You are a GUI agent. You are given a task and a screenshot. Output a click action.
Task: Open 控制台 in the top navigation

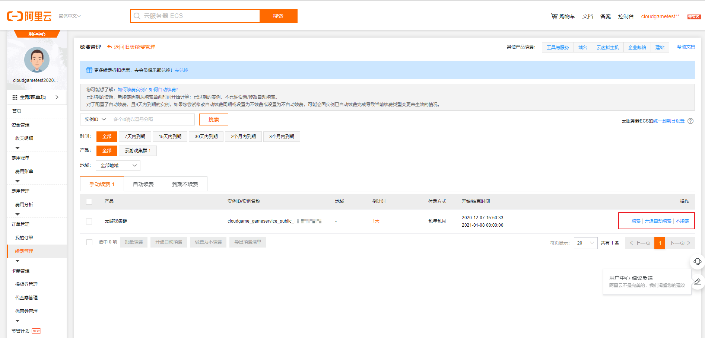point(626,16)
